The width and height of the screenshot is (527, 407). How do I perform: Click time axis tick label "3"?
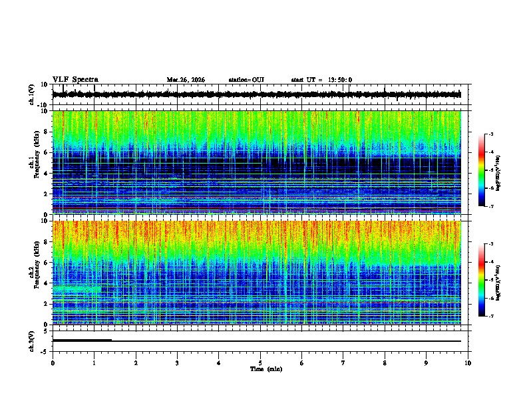tap(177, 363)
